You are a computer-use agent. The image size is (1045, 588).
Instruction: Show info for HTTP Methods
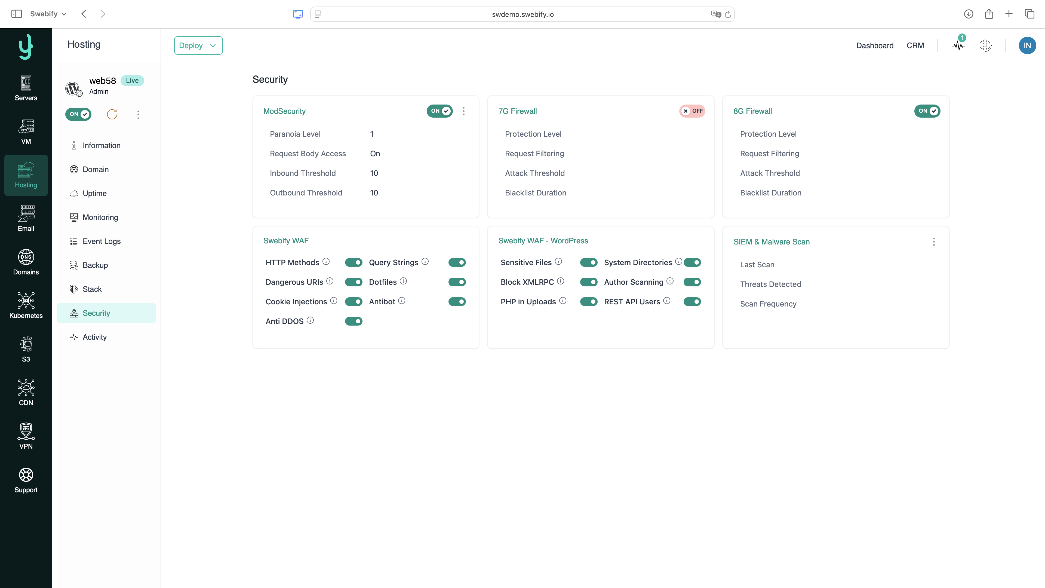coord(326,262)
